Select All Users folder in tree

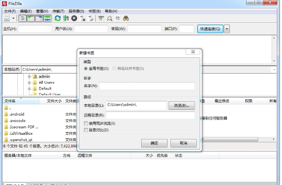[47, 82]
